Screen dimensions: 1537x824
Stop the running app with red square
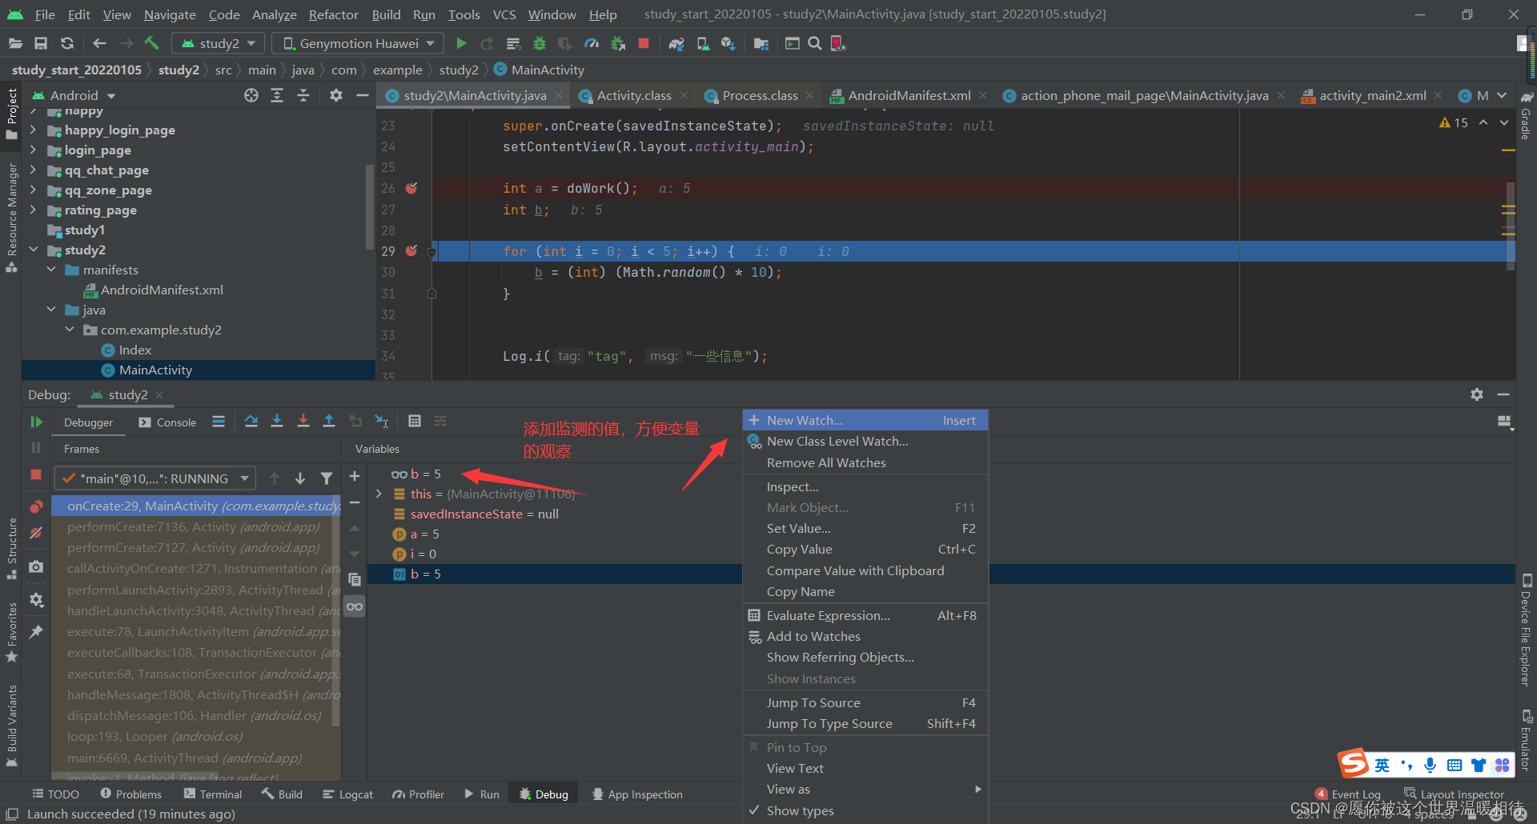[644, 43]
